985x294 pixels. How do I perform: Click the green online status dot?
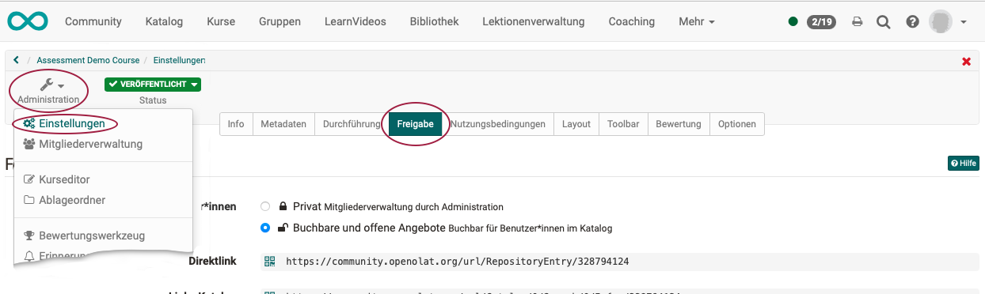click(x=793, y=21)
